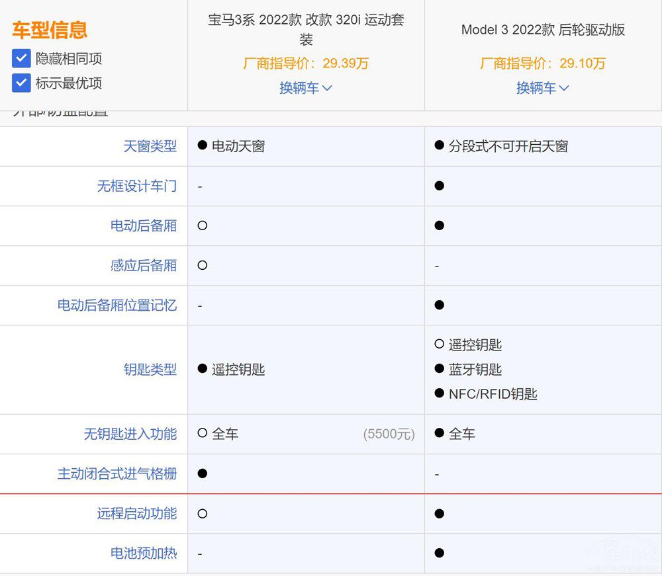Open the 电动后备厢 parameter link
The height and width of the screenshot is (576, 662).
[x=143, y=226]
